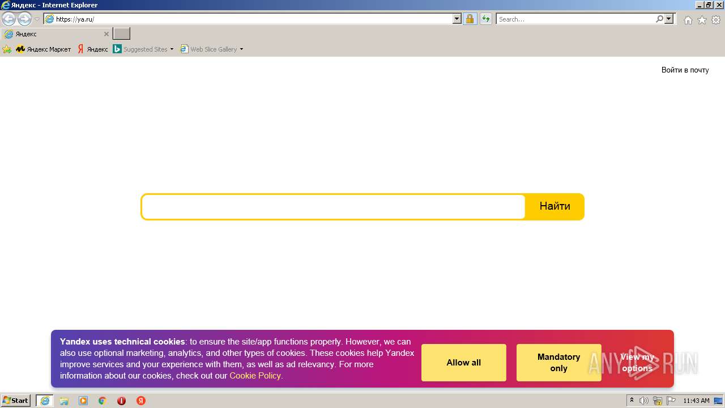Click the browser Back arrow button
The height and width of the screenshot is (408, 725).
(9, 19)
